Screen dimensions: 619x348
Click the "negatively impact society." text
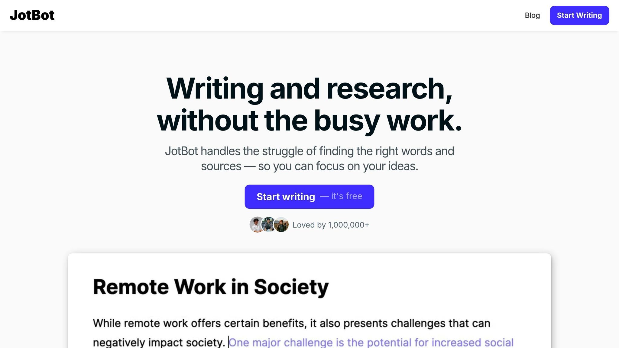[159, 343]
